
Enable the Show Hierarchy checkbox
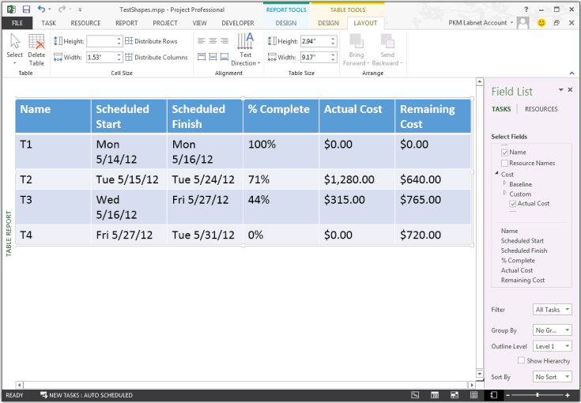click(522, 360)
